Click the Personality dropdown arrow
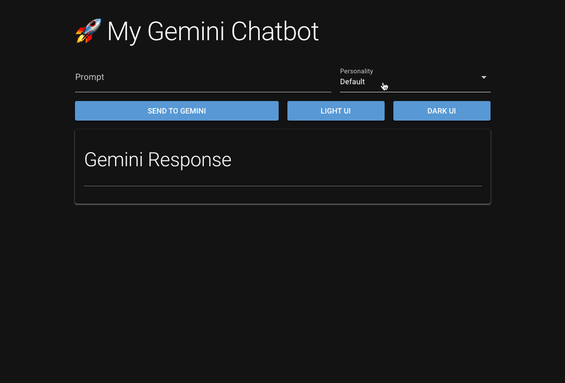Image resolution: width=565 pixels, height=383 pixels. 484,77
